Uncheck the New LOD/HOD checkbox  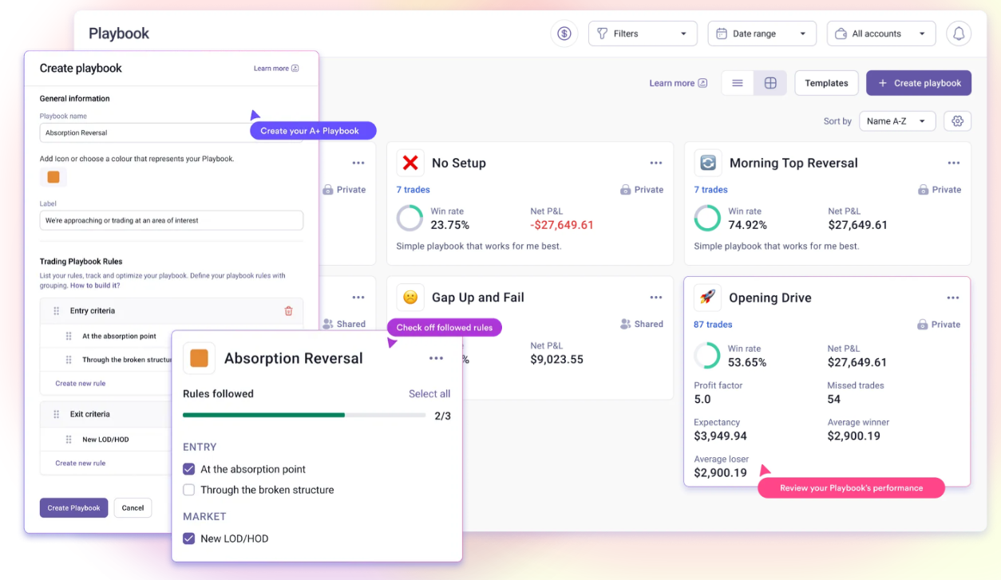pos(189,539)
